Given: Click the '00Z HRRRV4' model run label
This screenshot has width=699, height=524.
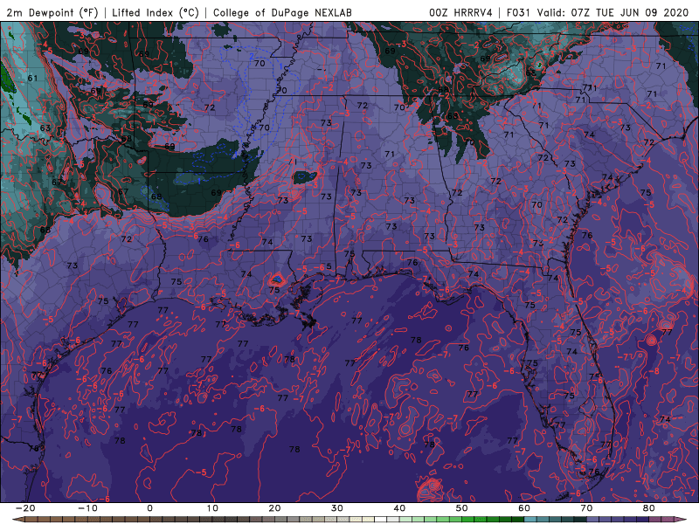Looking at the screenshot, I should [461, 12].
